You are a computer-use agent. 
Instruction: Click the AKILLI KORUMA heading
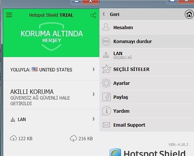pyautogui.click(x=32, y=92)
